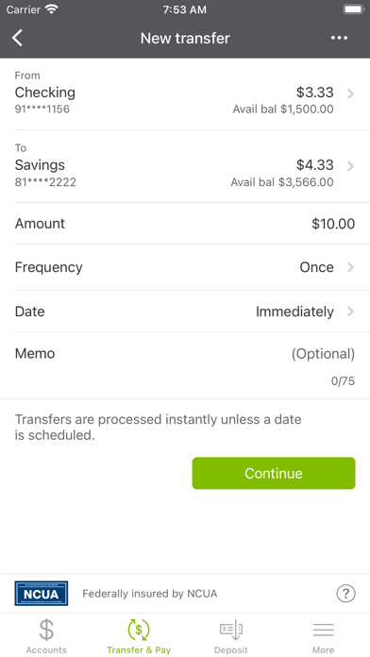Switch to the Accounts tab
Viewport: 370px width, 657px height.
pyautogui.click(x=46, y=635)
